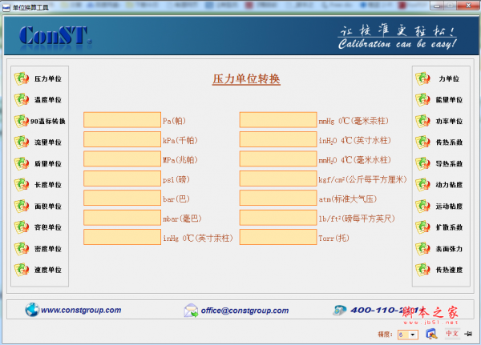Screen dimensions: 481x345
Task: Click the bar(巴) input field
Action: coord(122,198)
